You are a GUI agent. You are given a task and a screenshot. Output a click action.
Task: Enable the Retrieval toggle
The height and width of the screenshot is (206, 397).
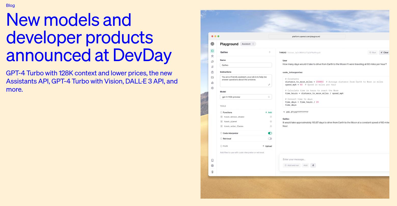tap(270, 139)
